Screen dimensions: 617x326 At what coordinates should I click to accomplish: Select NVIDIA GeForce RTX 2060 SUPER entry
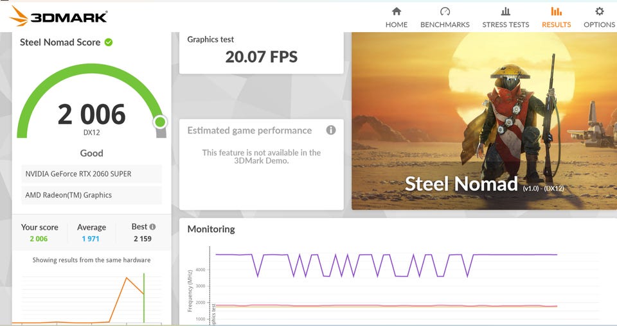[x=91, y=174]
